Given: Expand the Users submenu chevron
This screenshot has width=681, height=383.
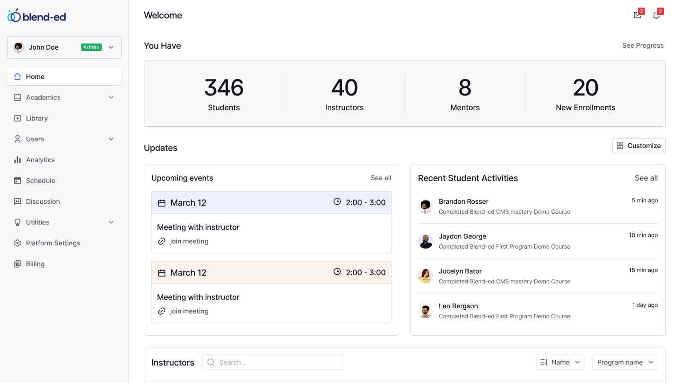Looking at the screenshot, I should click(x=111, y=139).
